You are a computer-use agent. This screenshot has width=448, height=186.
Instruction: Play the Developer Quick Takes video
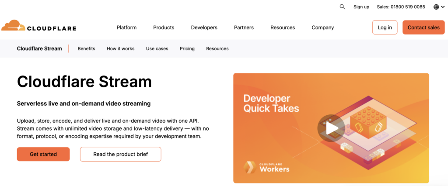(331, 128)
